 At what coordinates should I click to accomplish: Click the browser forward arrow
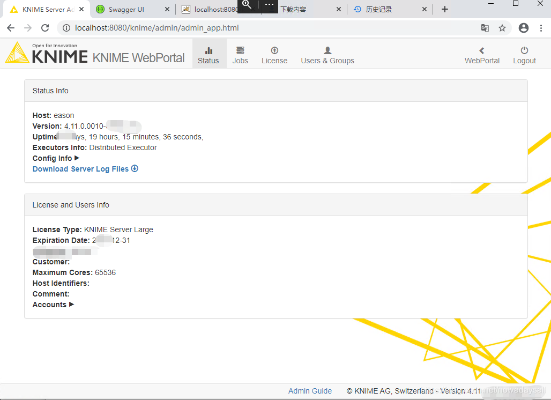click(28, 28)
